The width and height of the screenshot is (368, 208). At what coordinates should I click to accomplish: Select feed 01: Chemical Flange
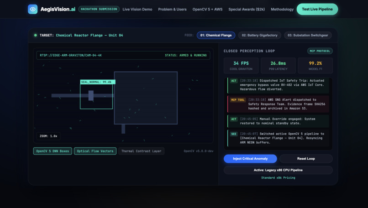216,35
